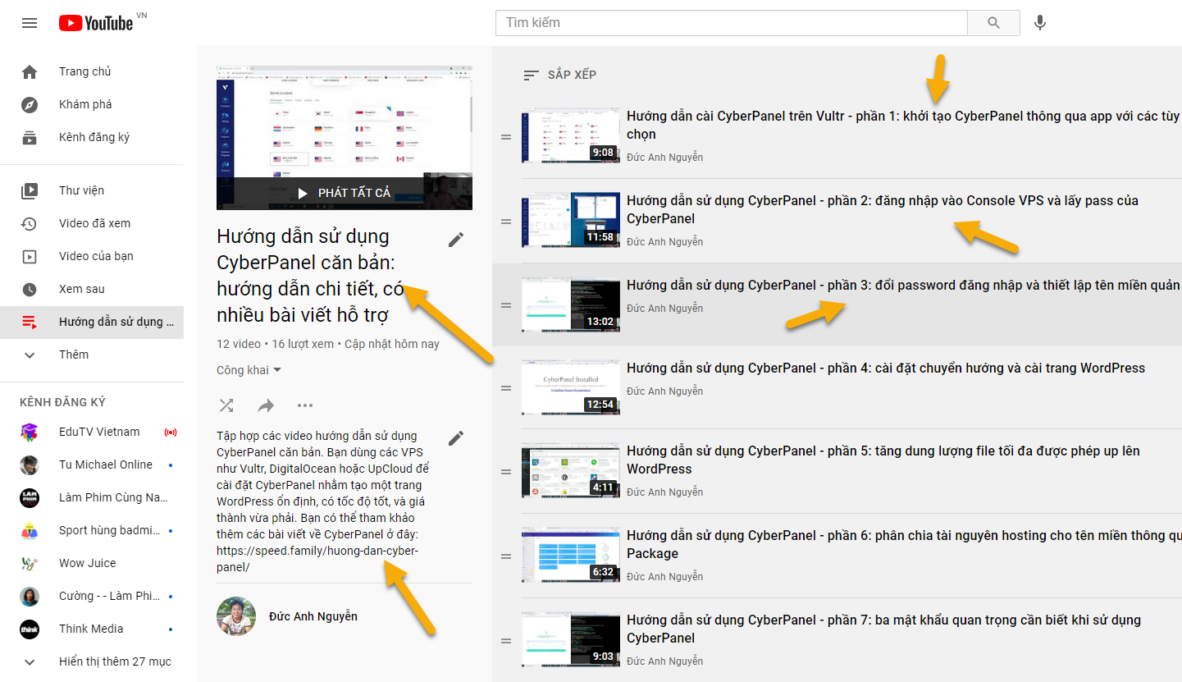Open the playlist three-dot more menu

click(x=305, y=405)
